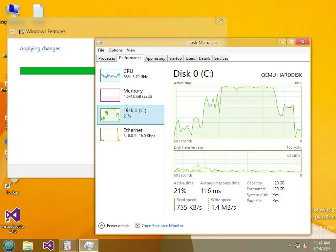336x252 pixels.
Task: Click the green Applying changes progress bar
Action: tap(57, 71)
